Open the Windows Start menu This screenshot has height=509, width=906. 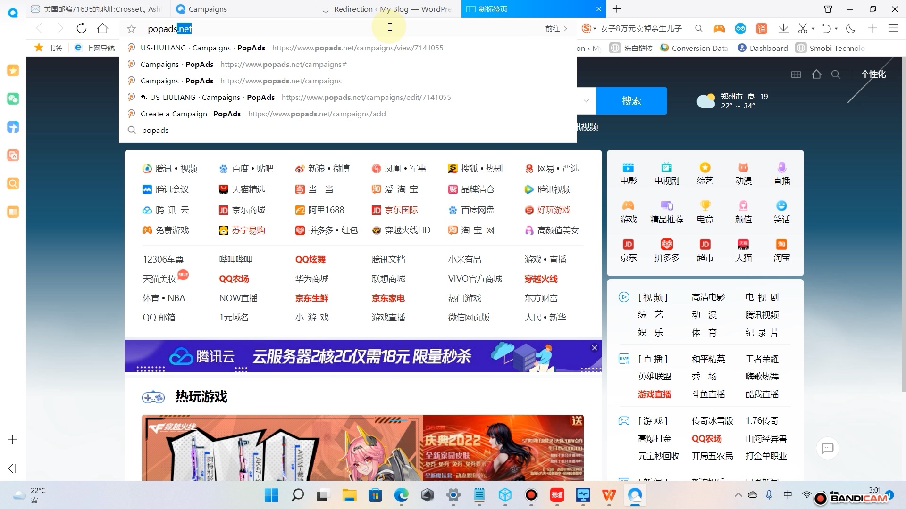pos(271,495)
